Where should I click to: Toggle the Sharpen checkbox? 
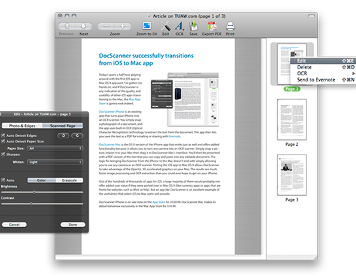pos(3,155)
